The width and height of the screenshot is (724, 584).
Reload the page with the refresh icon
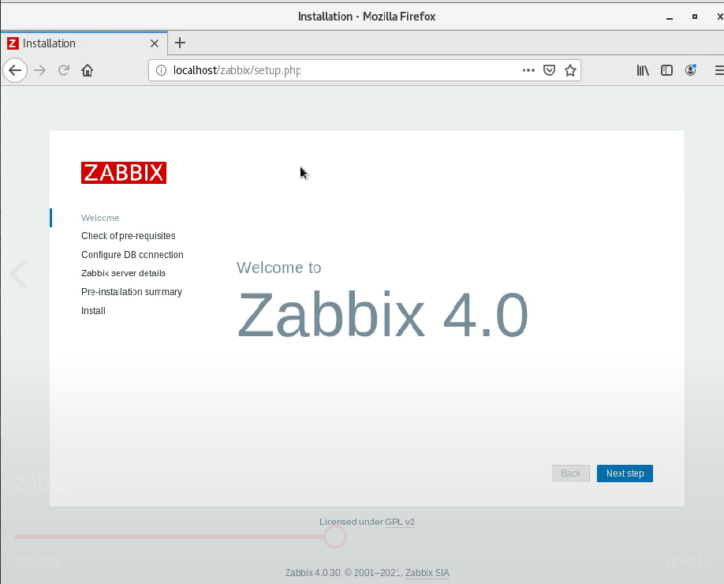[64, 70]
